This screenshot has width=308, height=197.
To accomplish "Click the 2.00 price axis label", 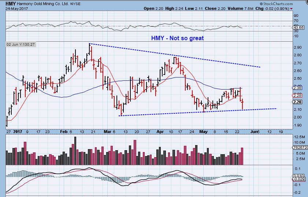I will point(298,117).
